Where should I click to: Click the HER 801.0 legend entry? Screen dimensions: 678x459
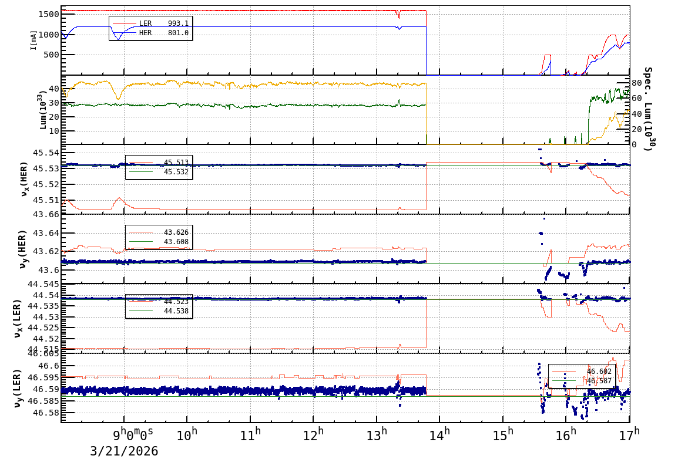[150, 32]
